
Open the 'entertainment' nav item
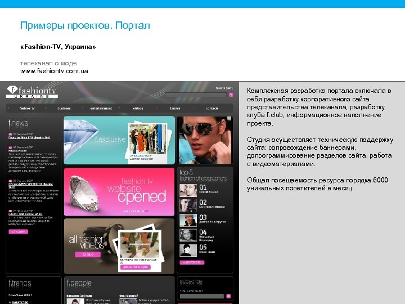click(101, 108)
